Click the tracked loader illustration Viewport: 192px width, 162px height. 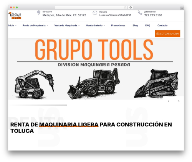coord(156,83)
